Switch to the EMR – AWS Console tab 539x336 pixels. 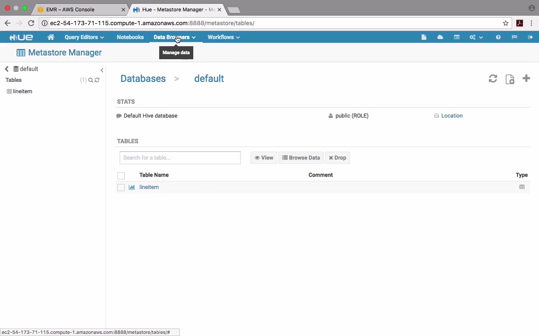click(80, 9)
